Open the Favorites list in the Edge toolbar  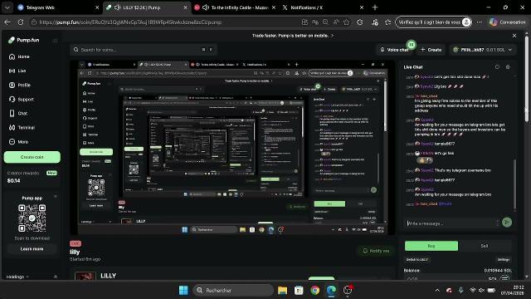pos(387,22)
